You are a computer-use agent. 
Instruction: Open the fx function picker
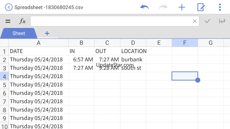(22, 21)
